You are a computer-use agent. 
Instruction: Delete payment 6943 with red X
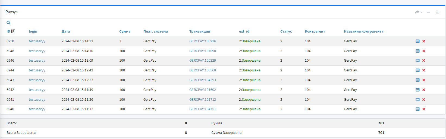(424, 80)
